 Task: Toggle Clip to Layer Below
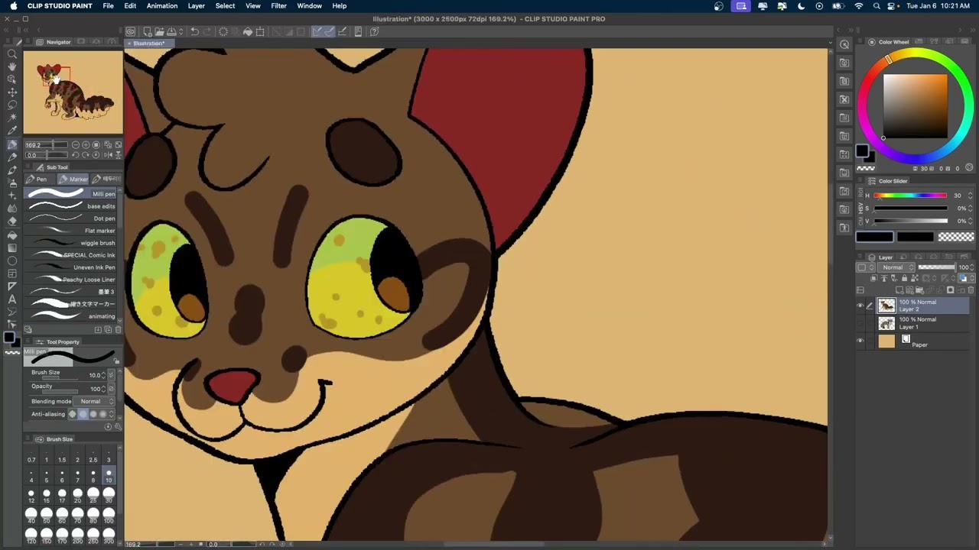(x=874, y=279)
